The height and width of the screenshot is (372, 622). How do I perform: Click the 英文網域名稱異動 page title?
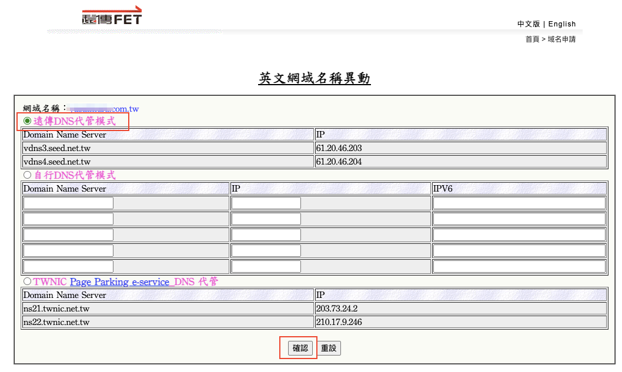pyautogui.click(x=315, y=78)
